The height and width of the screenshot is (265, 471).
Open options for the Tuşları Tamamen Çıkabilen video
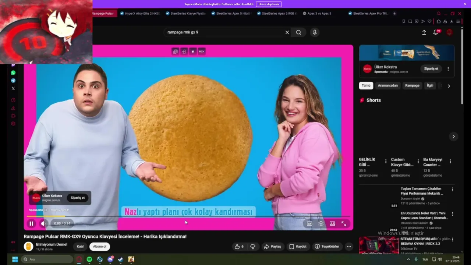pos(453,189)
